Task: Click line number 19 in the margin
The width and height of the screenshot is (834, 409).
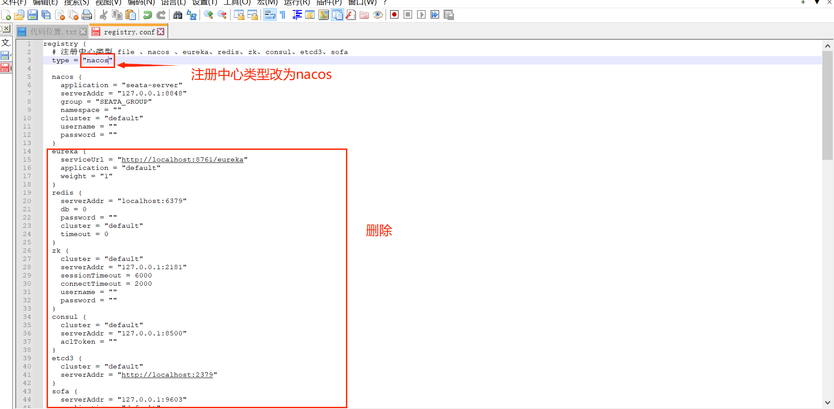Action: 27,193
